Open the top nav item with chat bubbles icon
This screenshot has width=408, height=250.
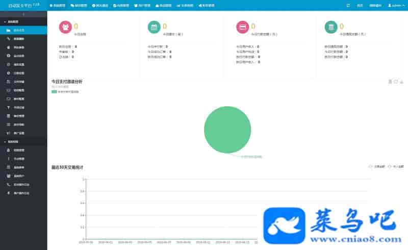tap(79, 6)
